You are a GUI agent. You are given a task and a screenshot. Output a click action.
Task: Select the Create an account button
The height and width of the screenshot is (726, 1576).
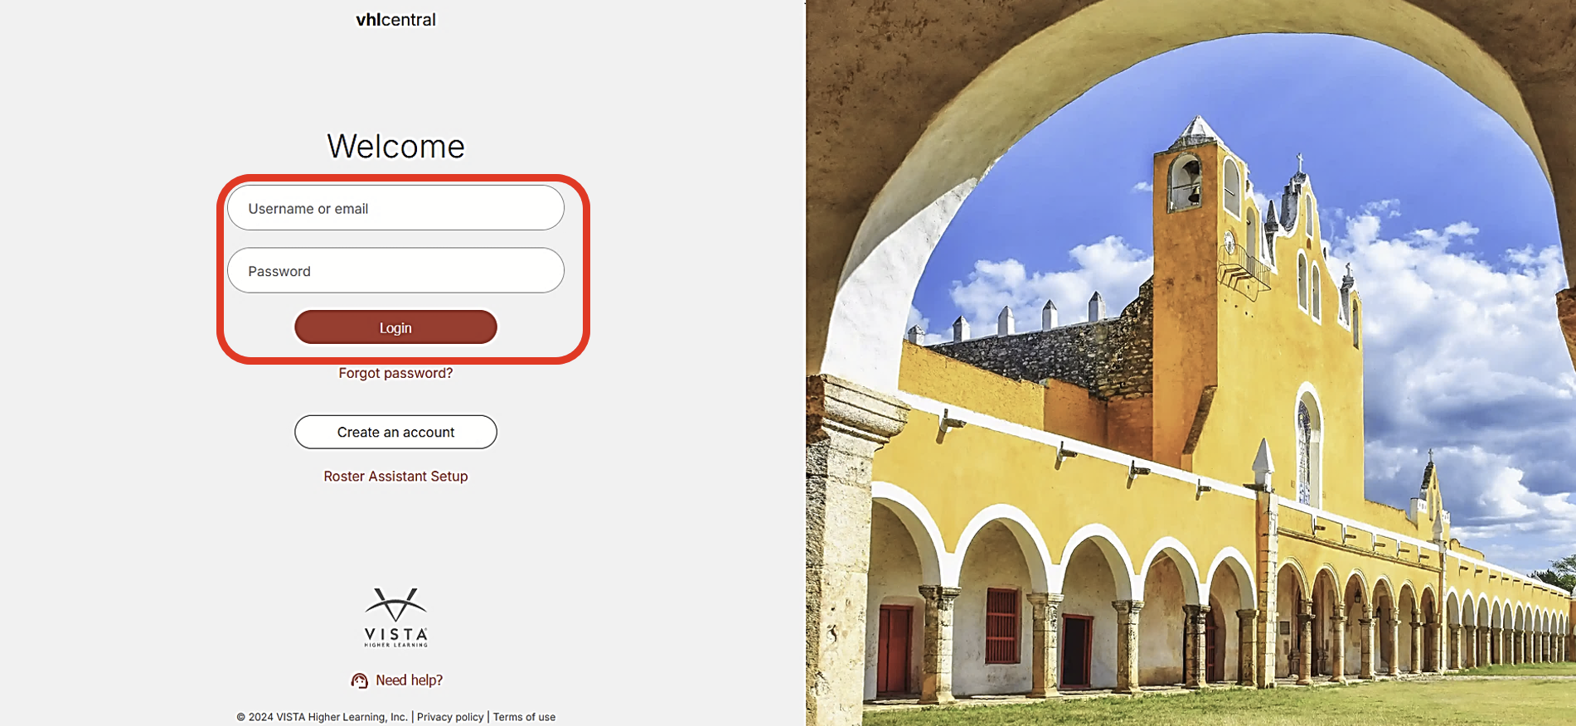coord(395,432)
